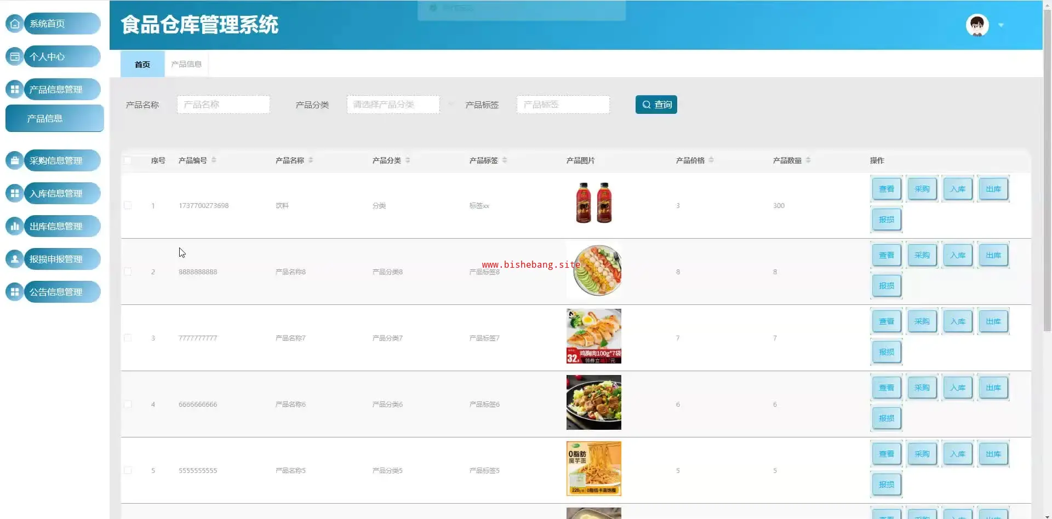Click 查看 for the 饮料 row
This screenshot has height=519, width=1052.
pyautogui.click(x=887, y=189)
